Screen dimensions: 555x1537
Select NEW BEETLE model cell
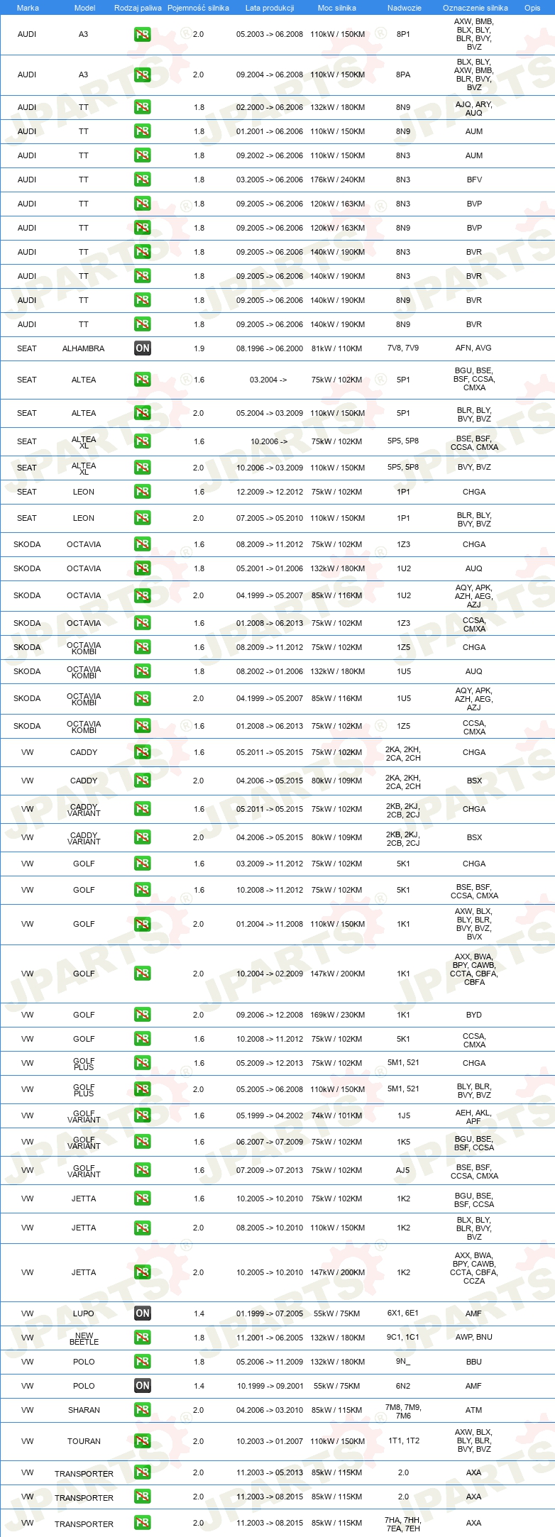tap(84, 1338)
